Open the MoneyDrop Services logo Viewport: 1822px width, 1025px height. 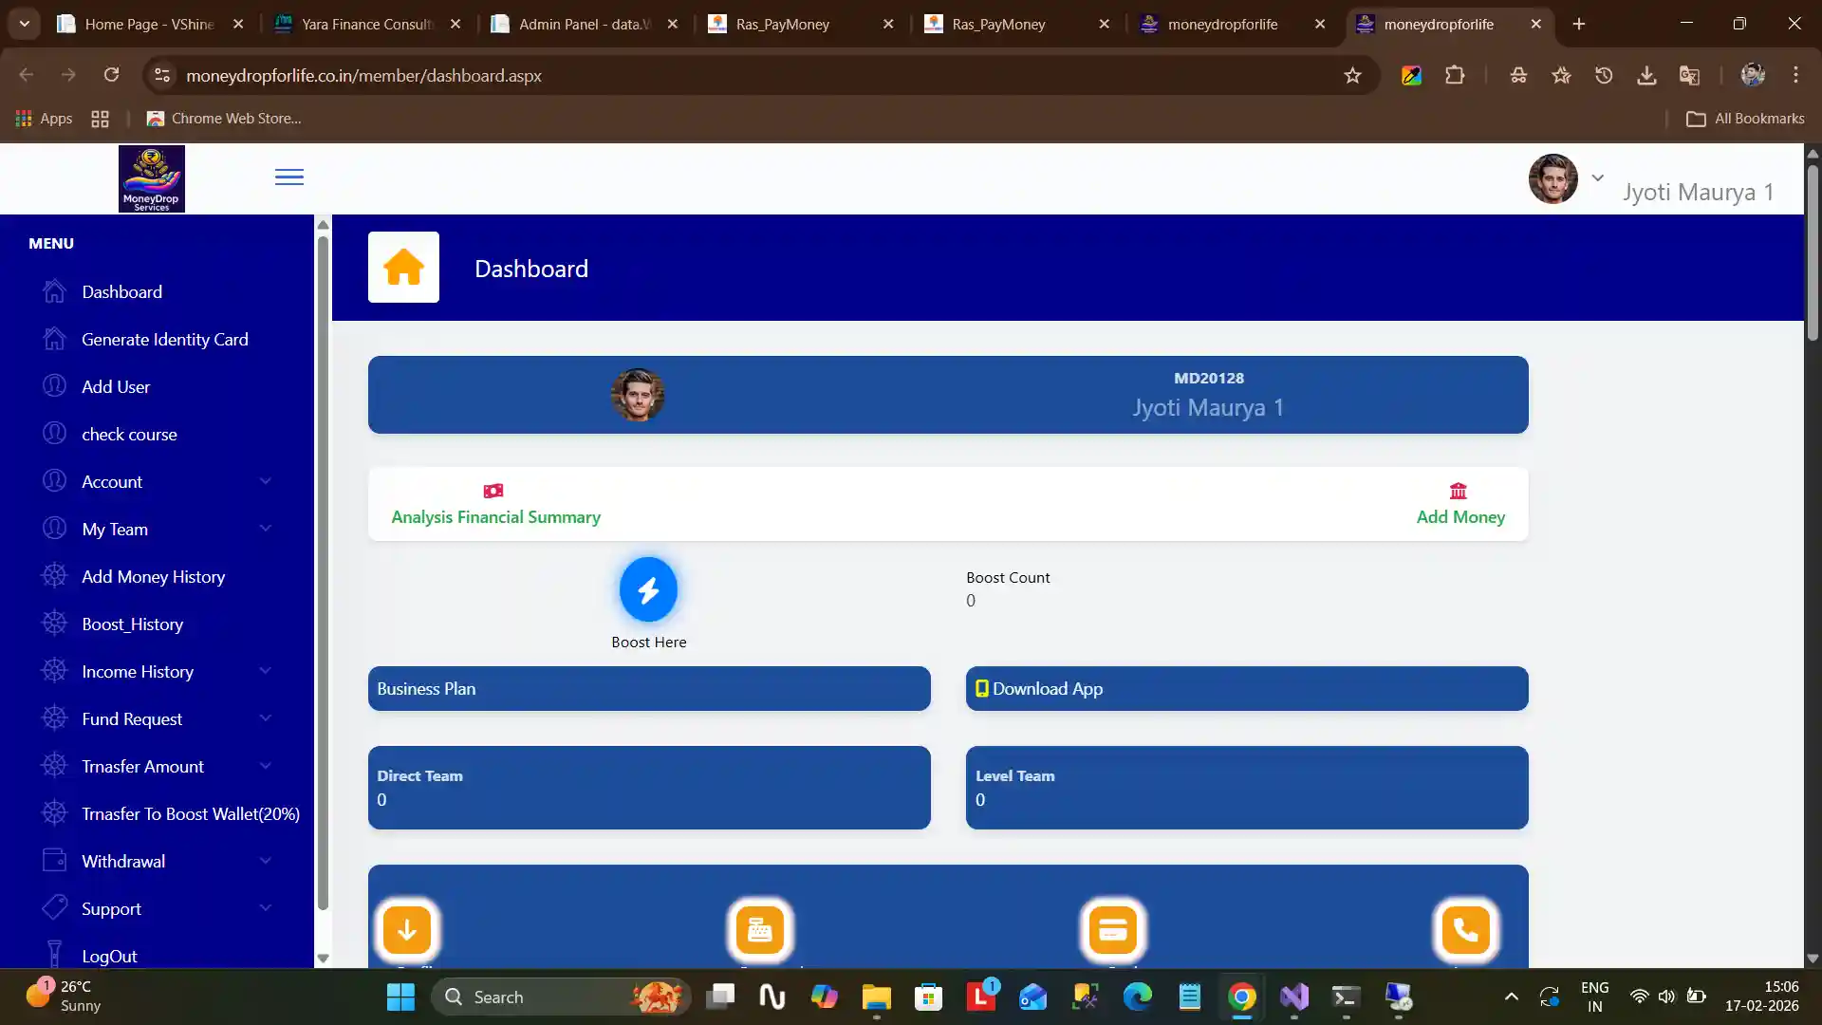[152, 178]
